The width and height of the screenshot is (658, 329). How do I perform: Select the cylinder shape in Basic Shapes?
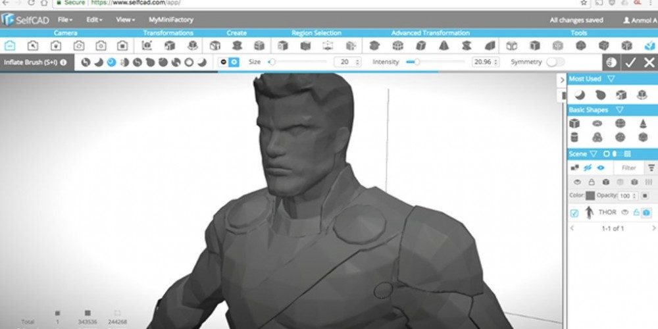[x=574, y=138]
